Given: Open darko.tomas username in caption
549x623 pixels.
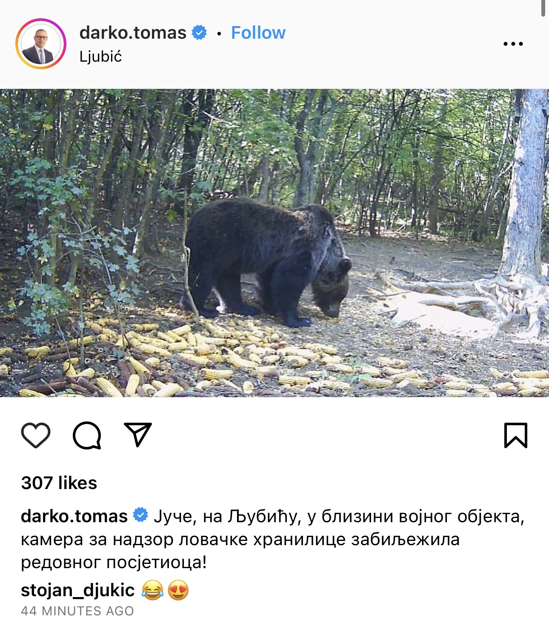Looking at the screenshot, I should (74, 516).
